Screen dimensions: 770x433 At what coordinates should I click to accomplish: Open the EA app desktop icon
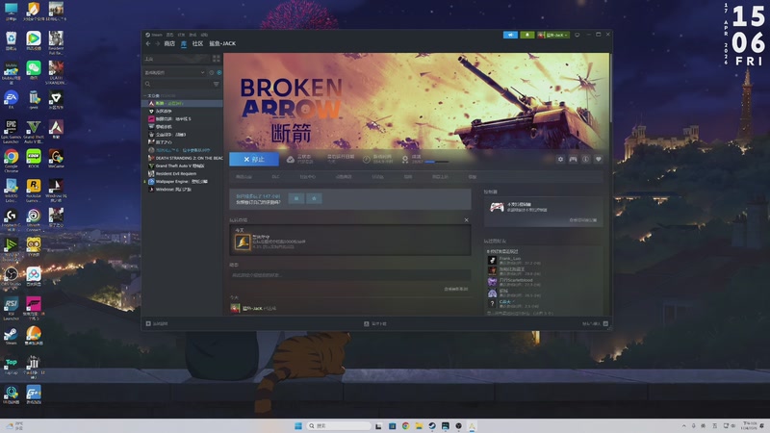click(x=11, y=100)
